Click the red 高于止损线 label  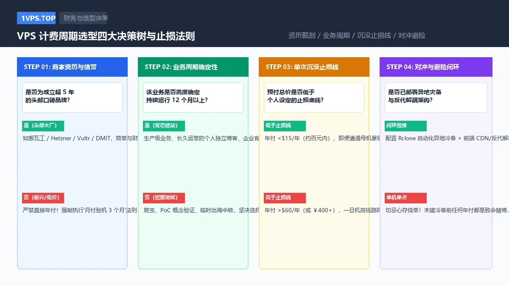[285, 198]
